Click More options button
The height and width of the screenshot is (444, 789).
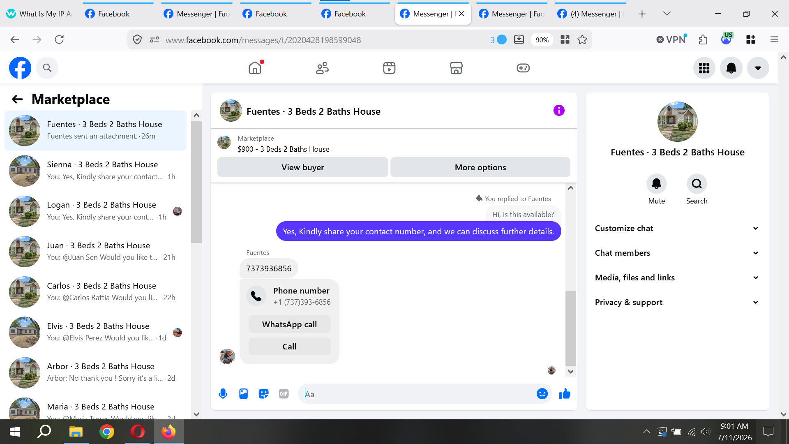point(480,167)
